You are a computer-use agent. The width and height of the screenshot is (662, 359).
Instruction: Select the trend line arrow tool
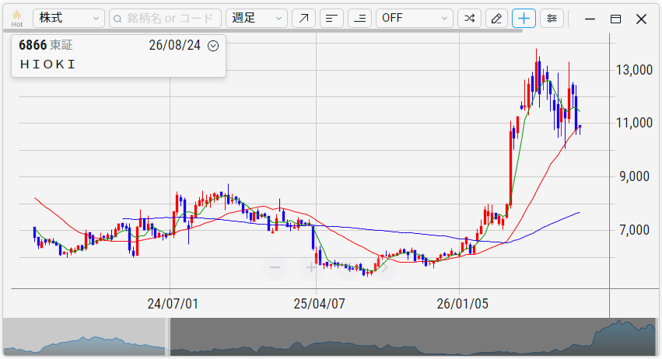(x=303, y=18)
